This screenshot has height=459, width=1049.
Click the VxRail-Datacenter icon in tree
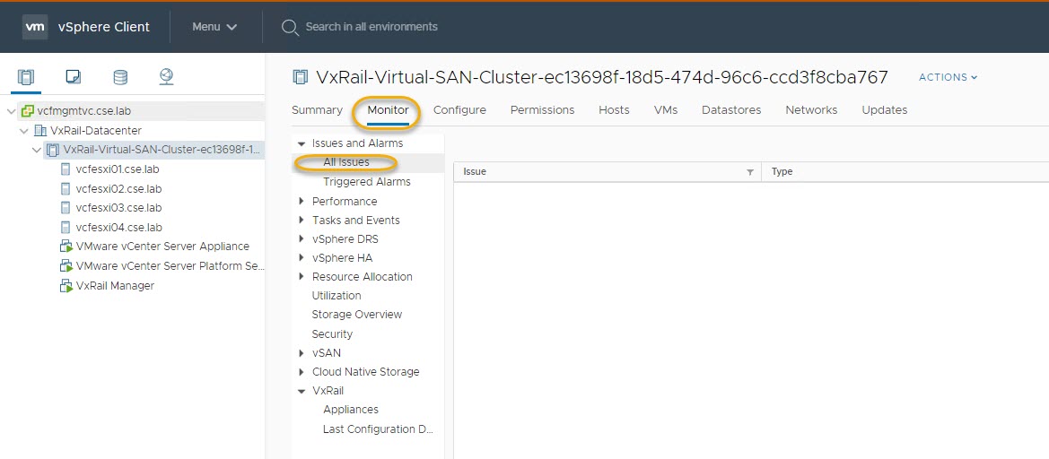(39, 131)
